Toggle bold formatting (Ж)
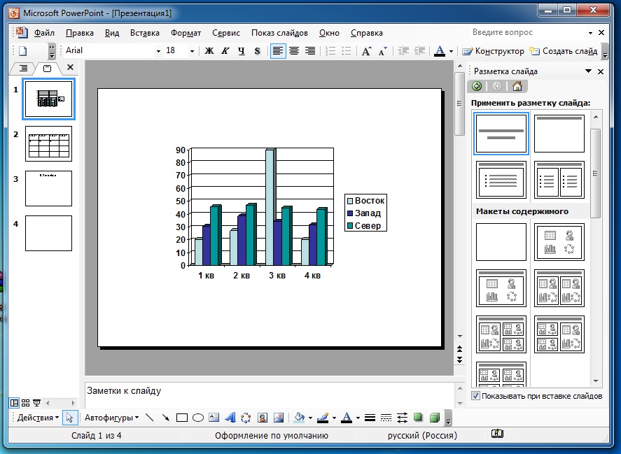The width and height of the screenshot is (621, 454). (209, 51)
